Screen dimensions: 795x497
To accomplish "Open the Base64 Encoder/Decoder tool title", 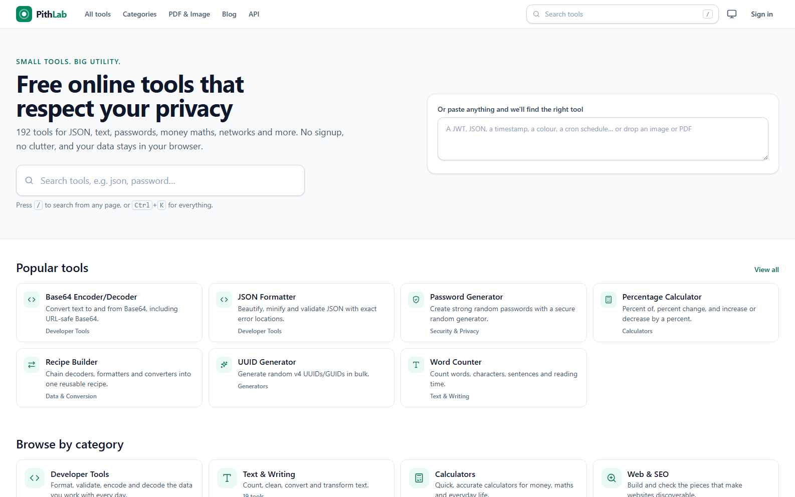I will [x=91, y=297].
